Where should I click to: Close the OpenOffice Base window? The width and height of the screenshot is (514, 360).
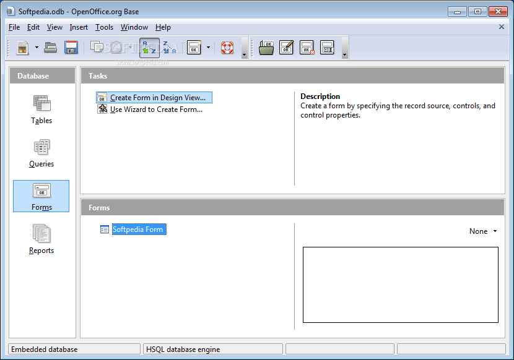tap(498, 12)
